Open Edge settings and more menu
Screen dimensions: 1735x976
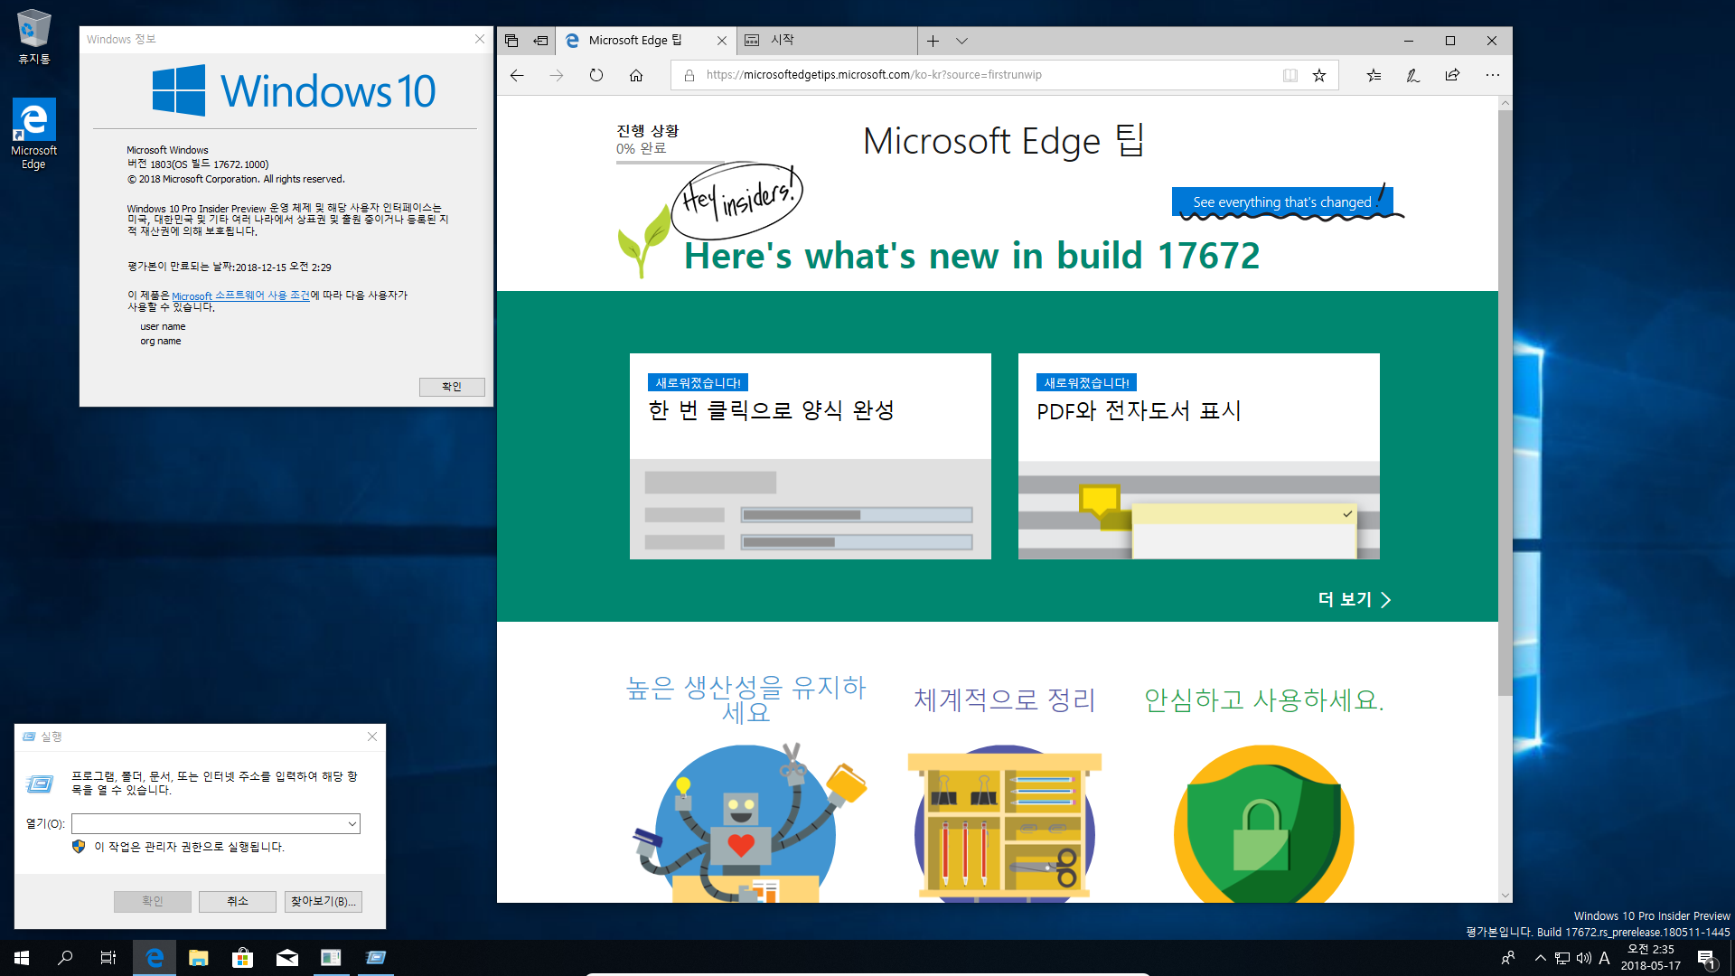[1492, 75]
